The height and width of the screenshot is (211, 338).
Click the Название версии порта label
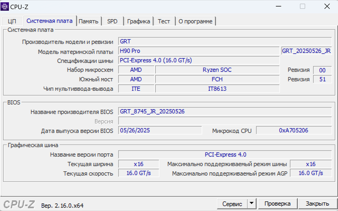pos(82,155)
